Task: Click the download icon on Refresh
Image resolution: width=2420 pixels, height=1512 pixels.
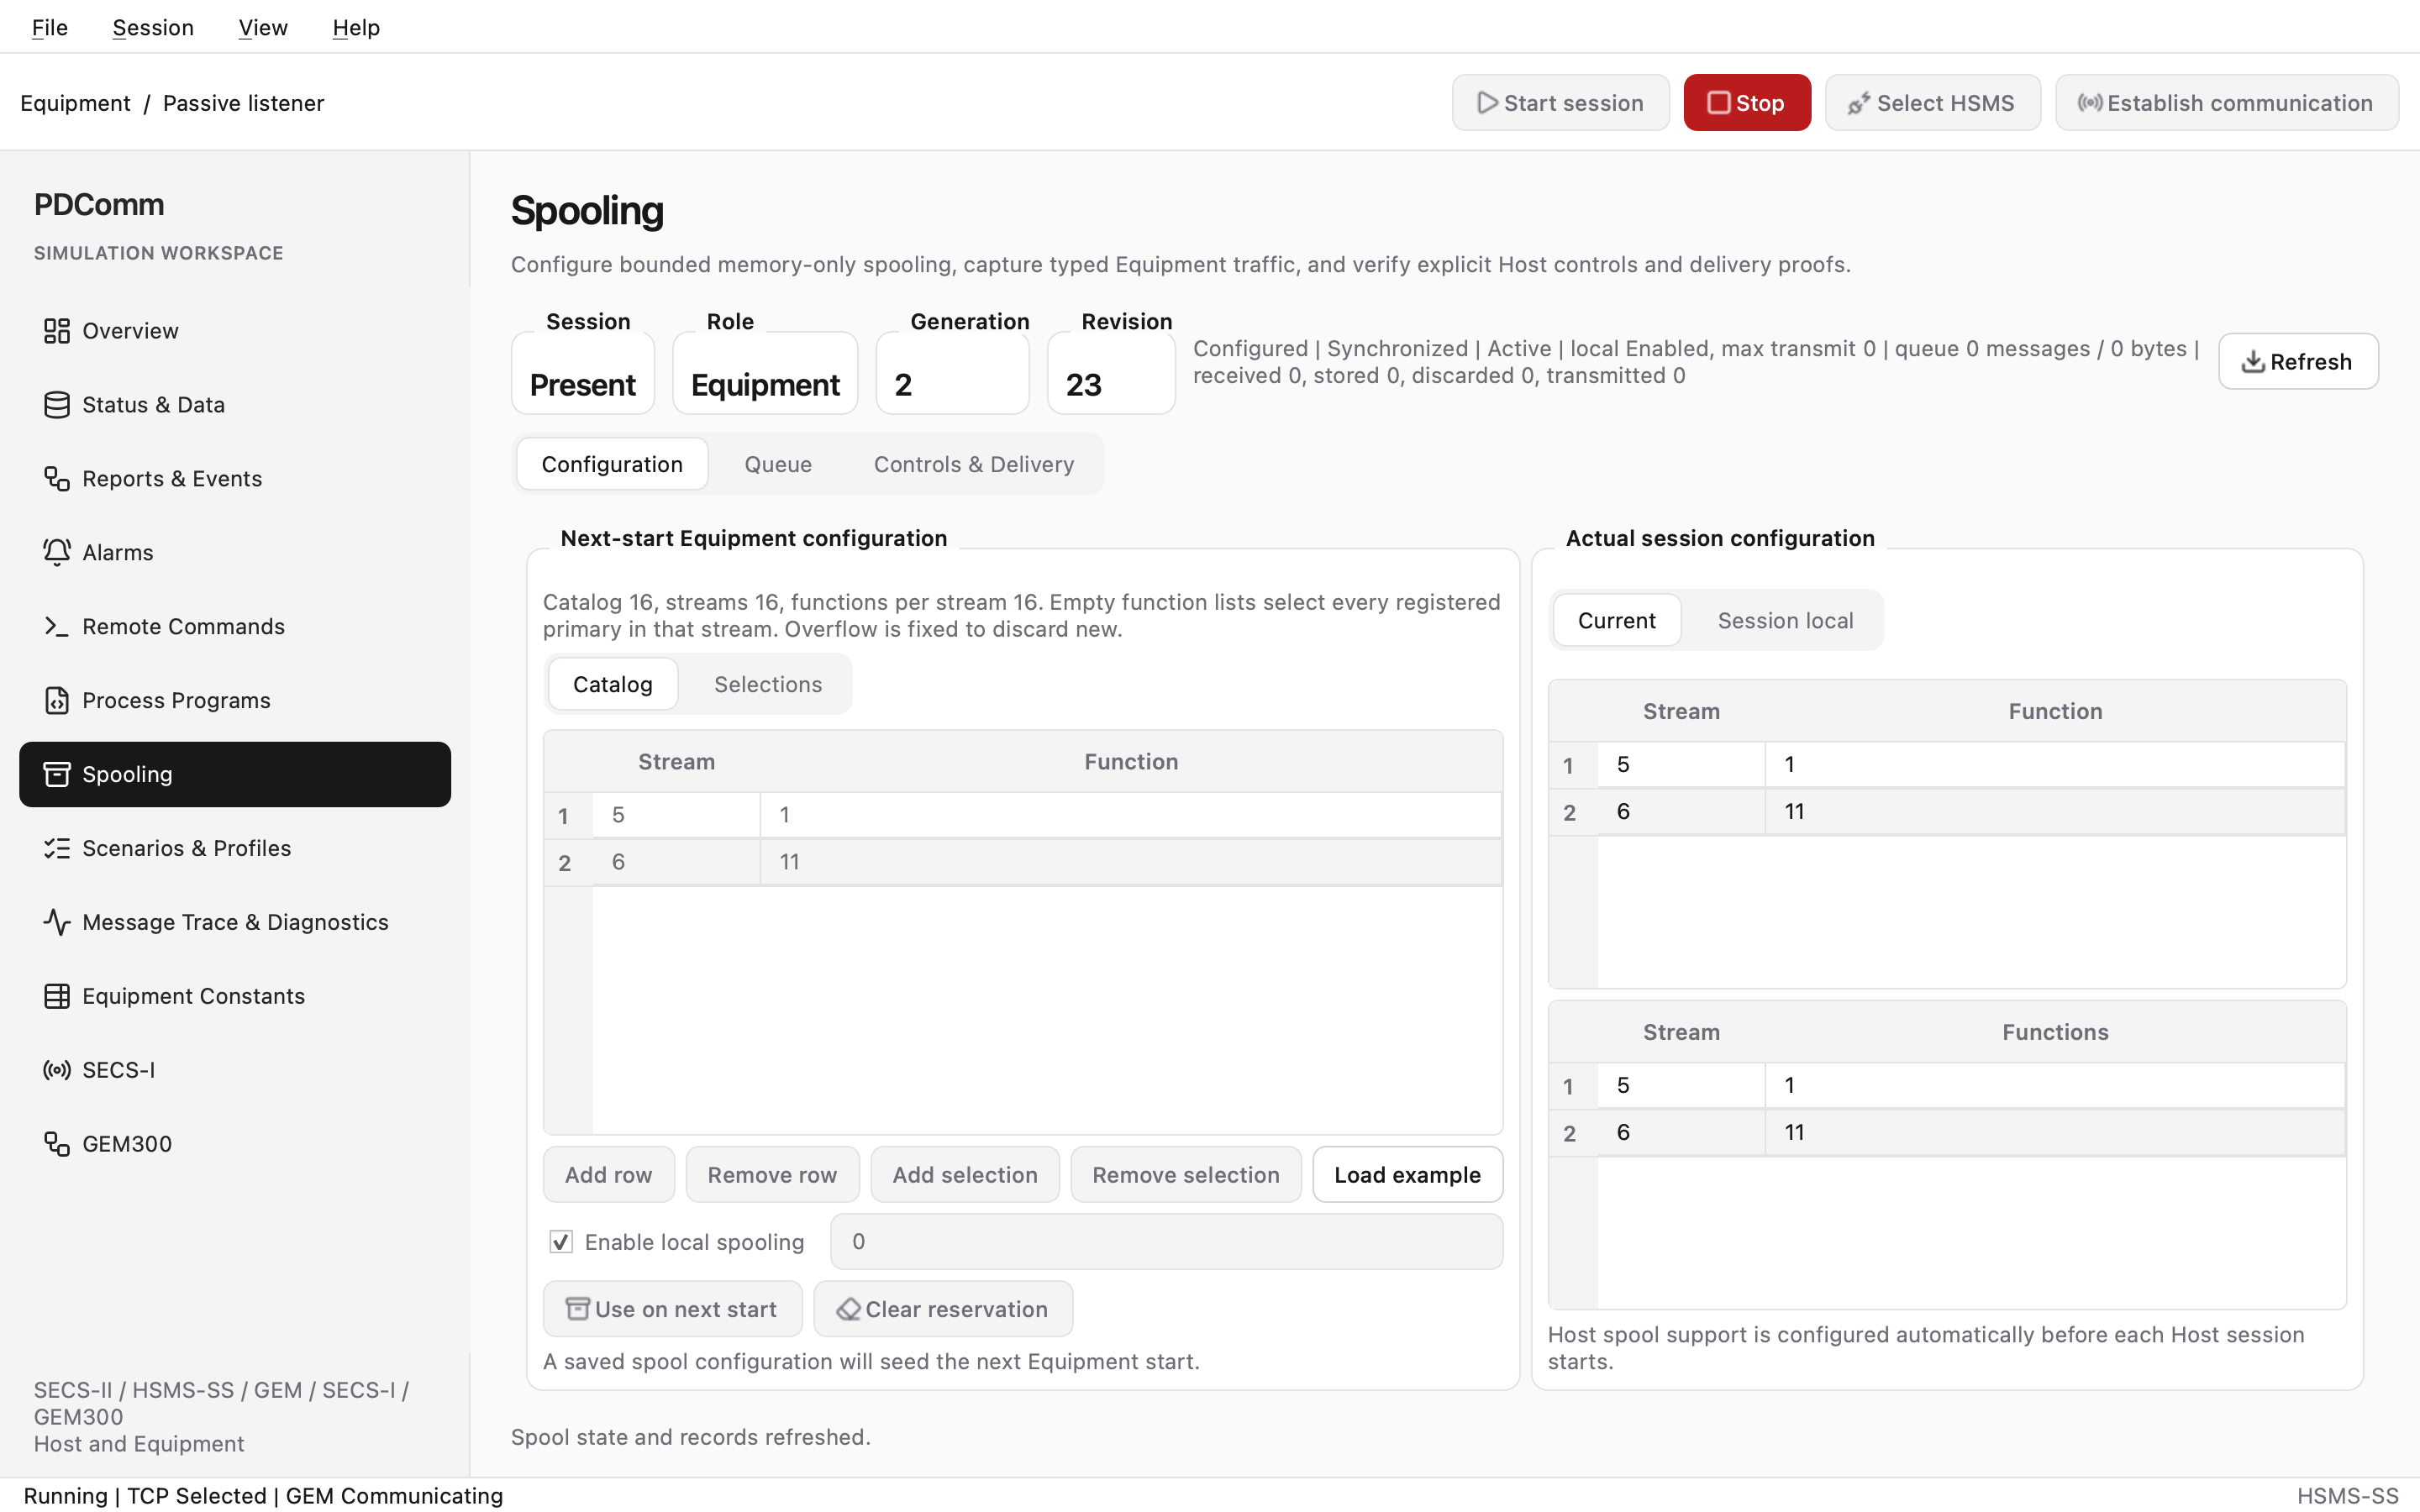Action: pyautogui.click(x=2253, y=362)
